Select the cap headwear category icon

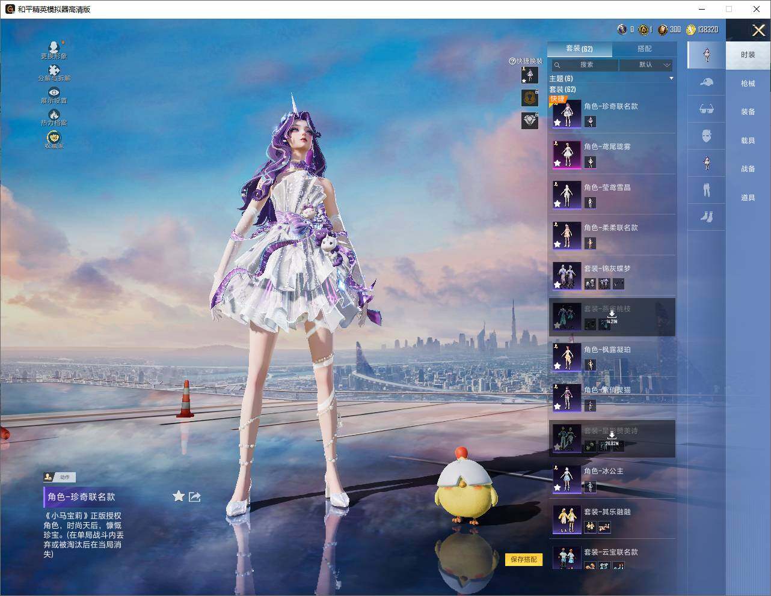coord(707,82)
